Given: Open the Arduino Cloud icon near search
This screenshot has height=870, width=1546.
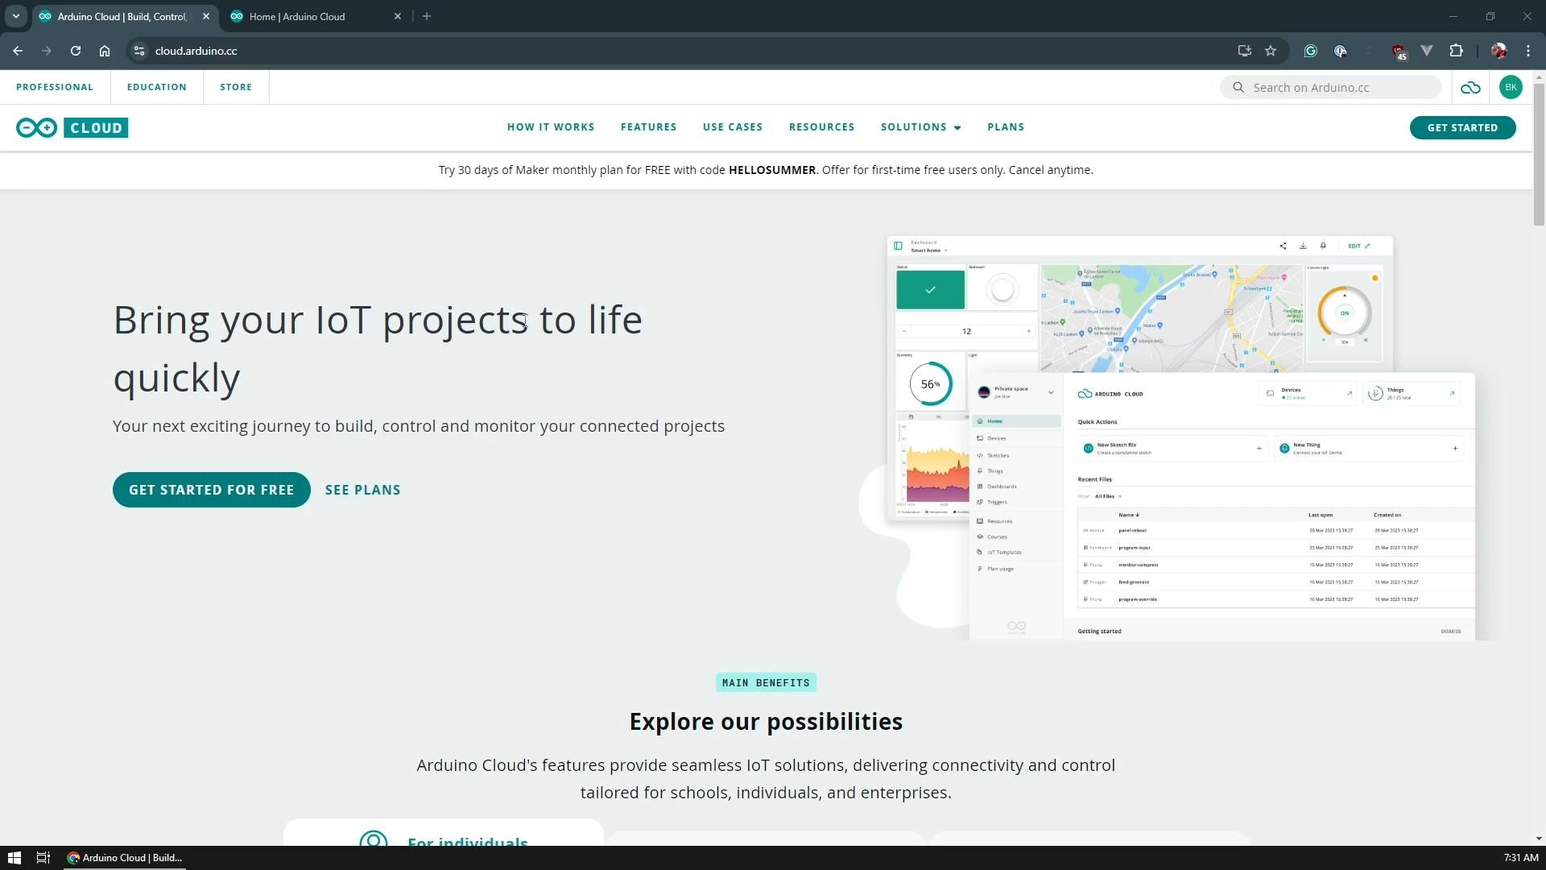Looking at the screenshot, I should click(x=1470, y=88).
